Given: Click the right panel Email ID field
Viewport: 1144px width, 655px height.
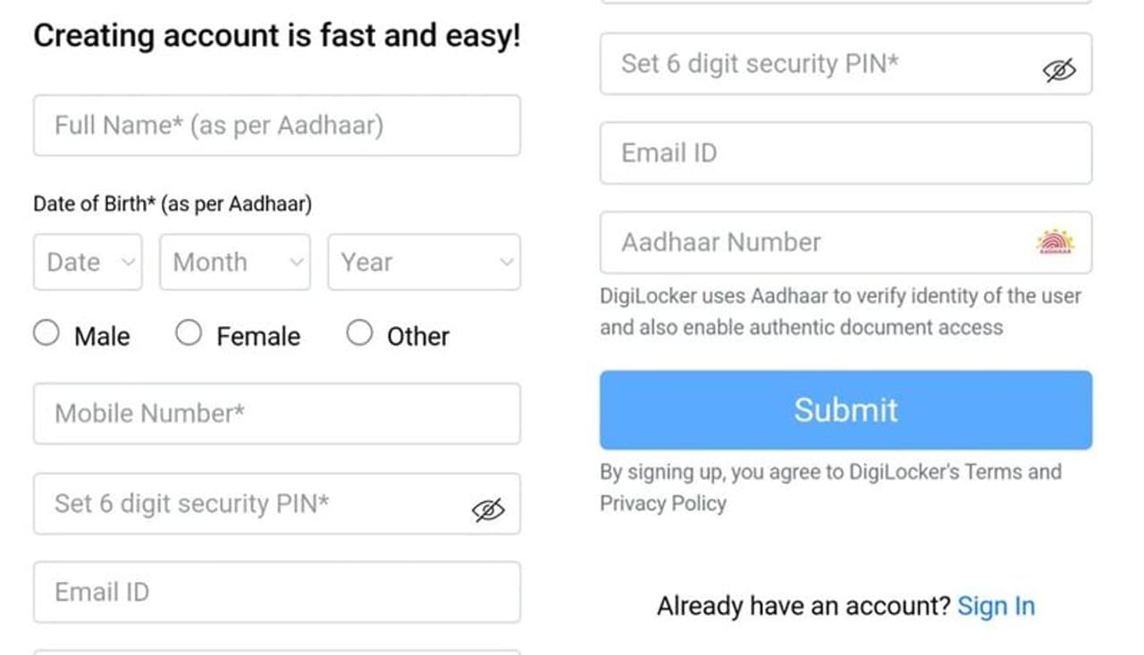Looking at the screenshot, I should [x=845, y=153].
